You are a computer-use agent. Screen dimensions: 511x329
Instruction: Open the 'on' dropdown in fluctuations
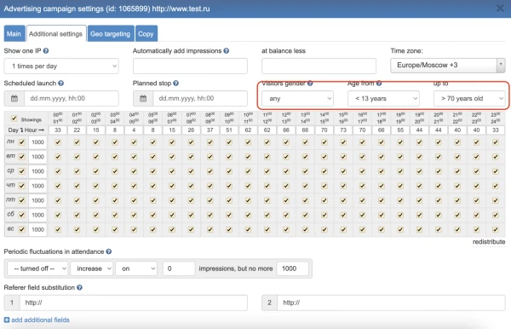click(x=136, y=268)
